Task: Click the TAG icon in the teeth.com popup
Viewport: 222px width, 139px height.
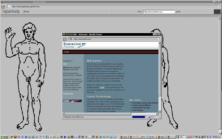Action: [65, 39]
